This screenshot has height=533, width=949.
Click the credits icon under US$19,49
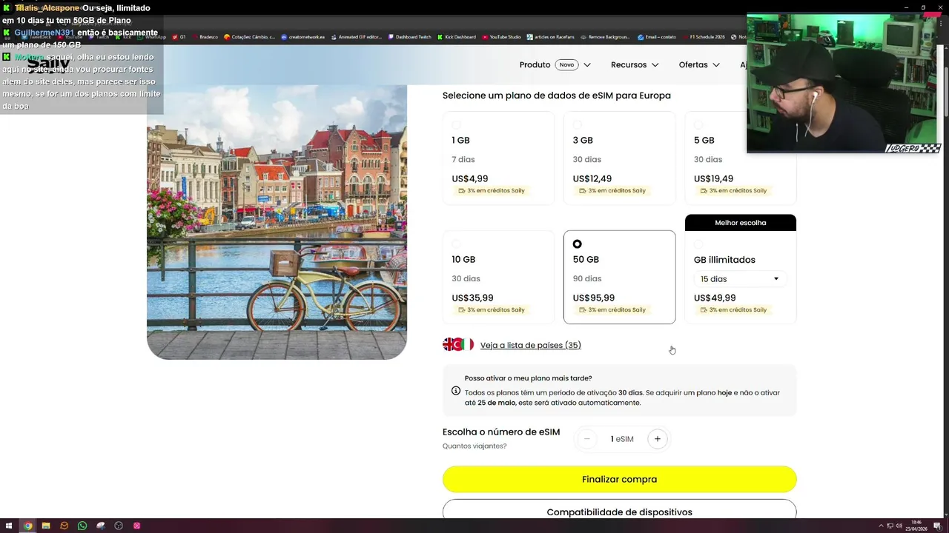point(704,191)
